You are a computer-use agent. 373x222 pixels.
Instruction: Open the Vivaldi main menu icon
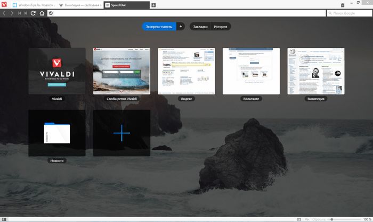[4, 5]
